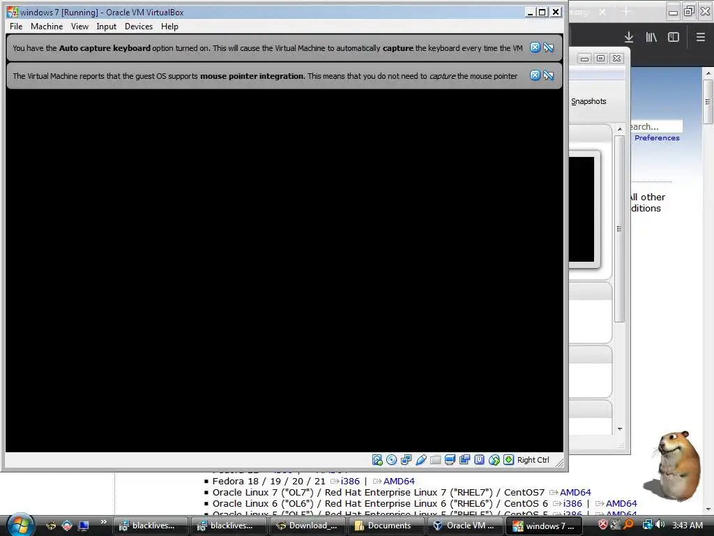Minimize the VirtualBox Manager window
This screenshot has width=714, height=536.
coord(585,59)
